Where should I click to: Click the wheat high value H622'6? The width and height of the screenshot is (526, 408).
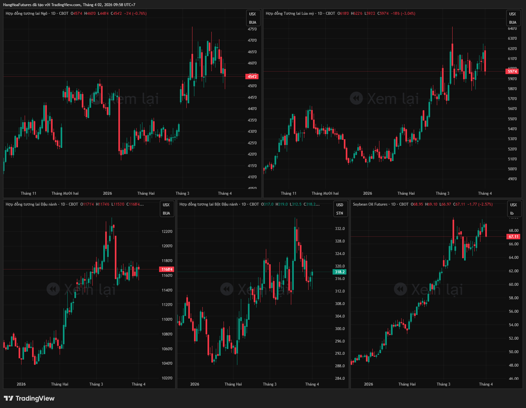(x=357, y=13)
